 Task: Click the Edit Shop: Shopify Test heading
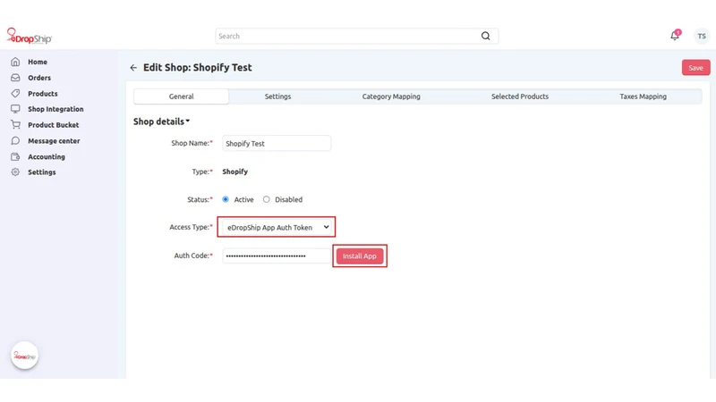tap(198, 68)
